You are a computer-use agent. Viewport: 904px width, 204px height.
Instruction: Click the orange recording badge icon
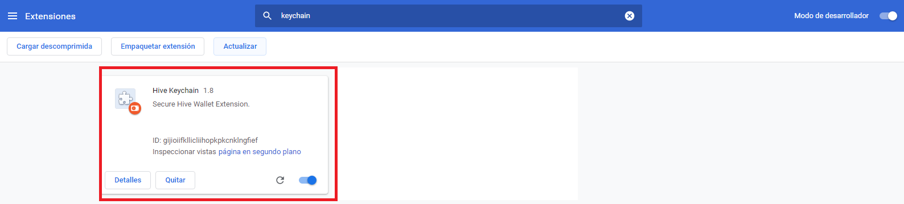pos(135,108)
